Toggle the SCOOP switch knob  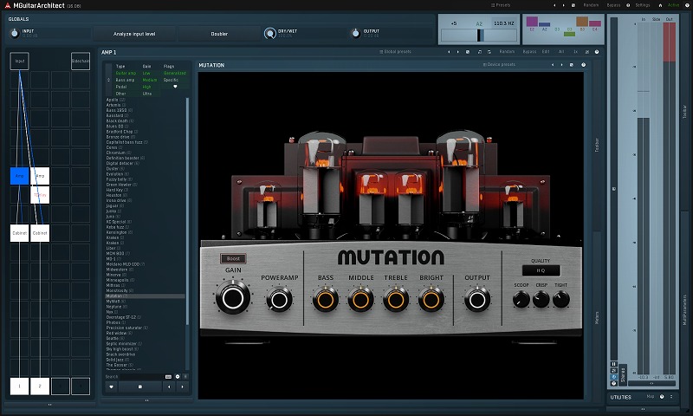[x=520, y=300]
